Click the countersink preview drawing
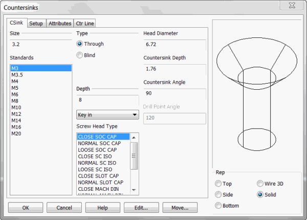The image size is (307, 220). (257, 94)
